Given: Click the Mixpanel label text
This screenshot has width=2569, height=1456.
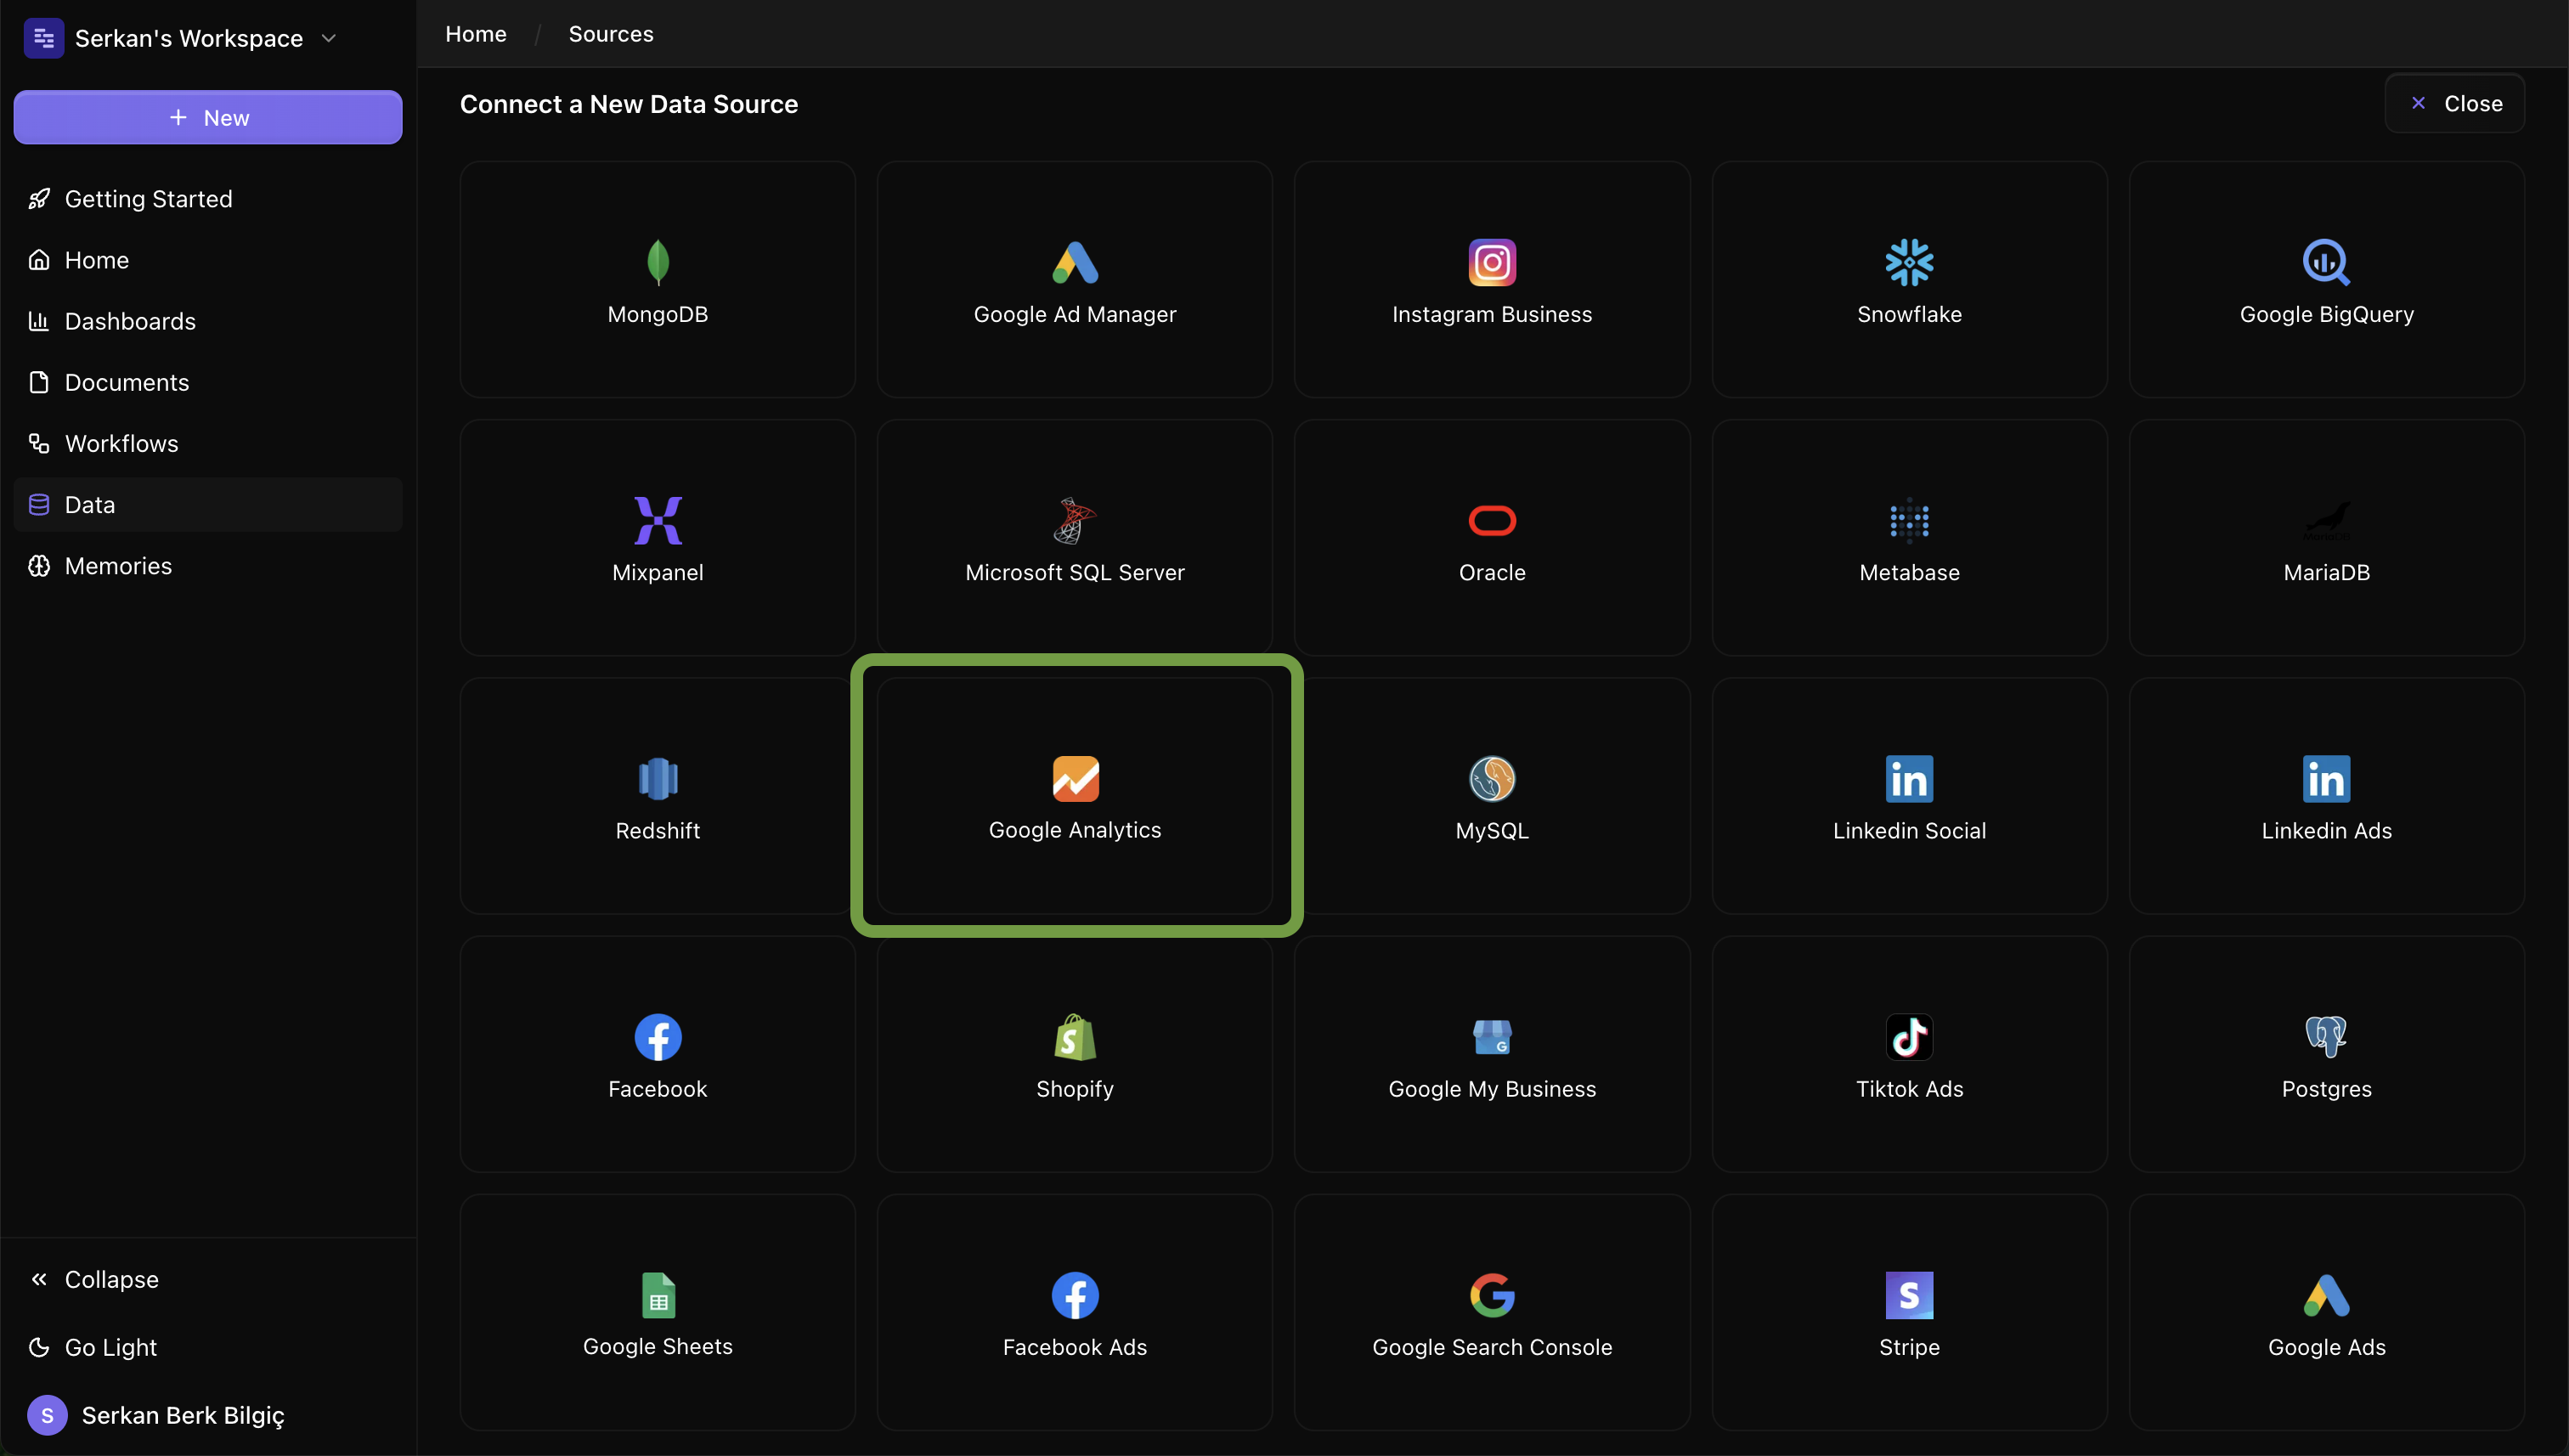Looking at the screenshot, I should [x=658, y=572].
